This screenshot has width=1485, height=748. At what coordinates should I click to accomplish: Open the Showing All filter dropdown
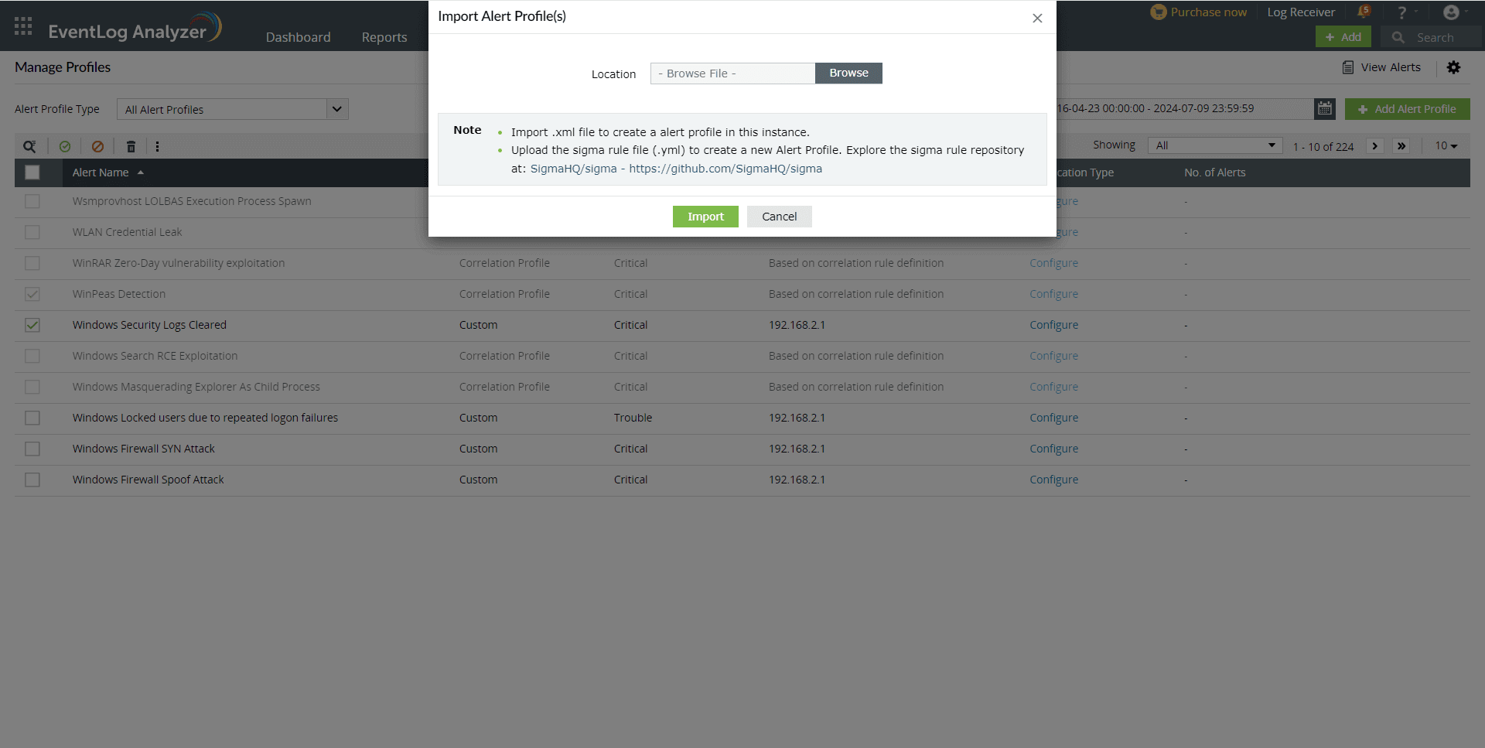pos(1214,145)
